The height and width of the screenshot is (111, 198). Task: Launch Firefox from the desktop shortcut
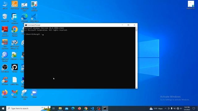pos(5,93)
